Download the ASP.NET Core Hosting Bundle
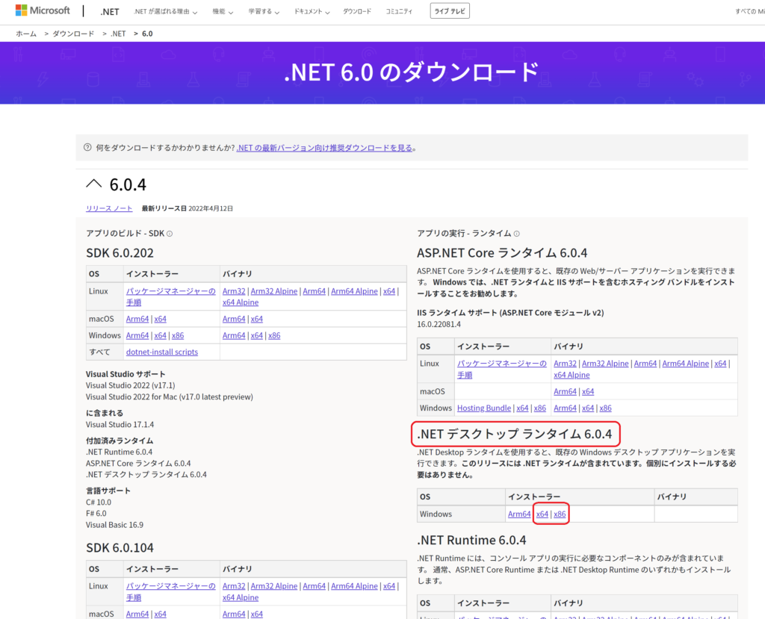Viewport: 765px width, 619px height. coord(484,408)
